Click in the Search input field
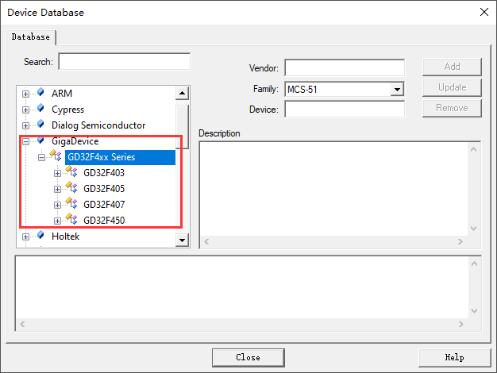The height and width of the screenshot is (373, 497). (x=124, y=62)
